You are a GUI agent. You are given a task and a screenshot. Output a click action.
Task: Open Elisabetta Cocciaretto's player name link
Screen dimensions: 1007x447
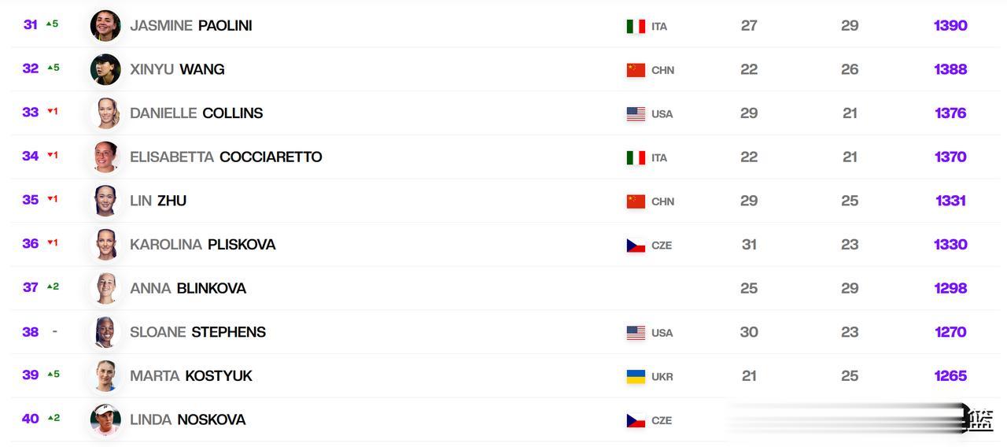(226, 157)
